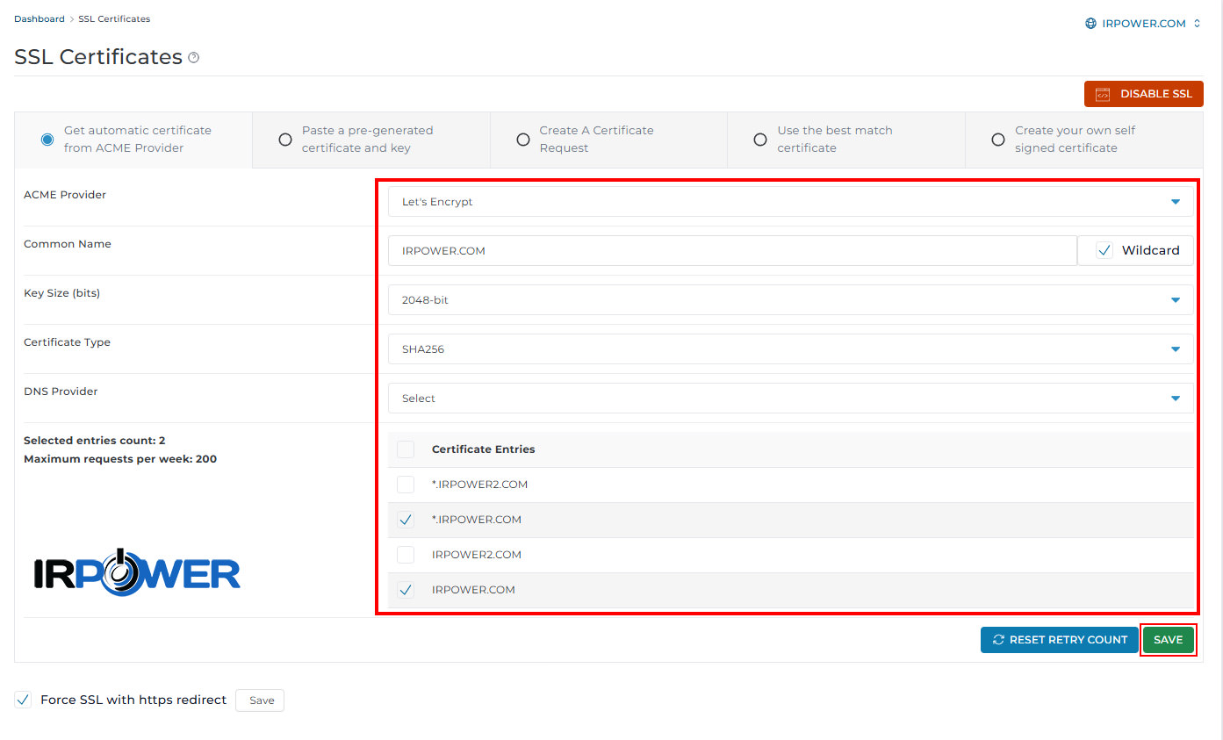Check the *.IRPOWER2.COM entry checkbox

pyautogui.click(x=406, y=485)
